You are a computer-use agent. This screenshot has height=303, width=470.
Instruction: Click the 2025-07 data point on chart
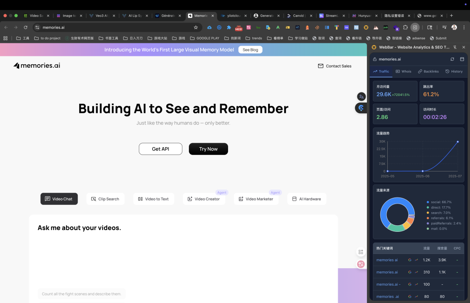[x=458, y=142]
